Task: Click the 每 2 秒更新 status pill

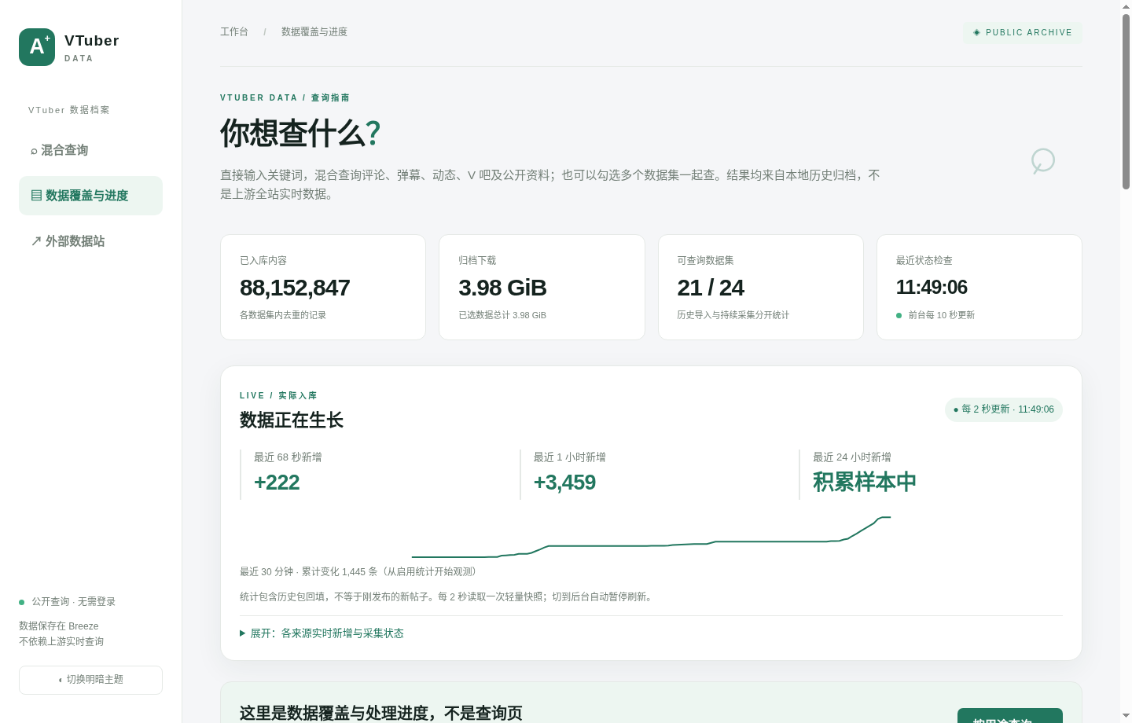Action: (1004, 409)
